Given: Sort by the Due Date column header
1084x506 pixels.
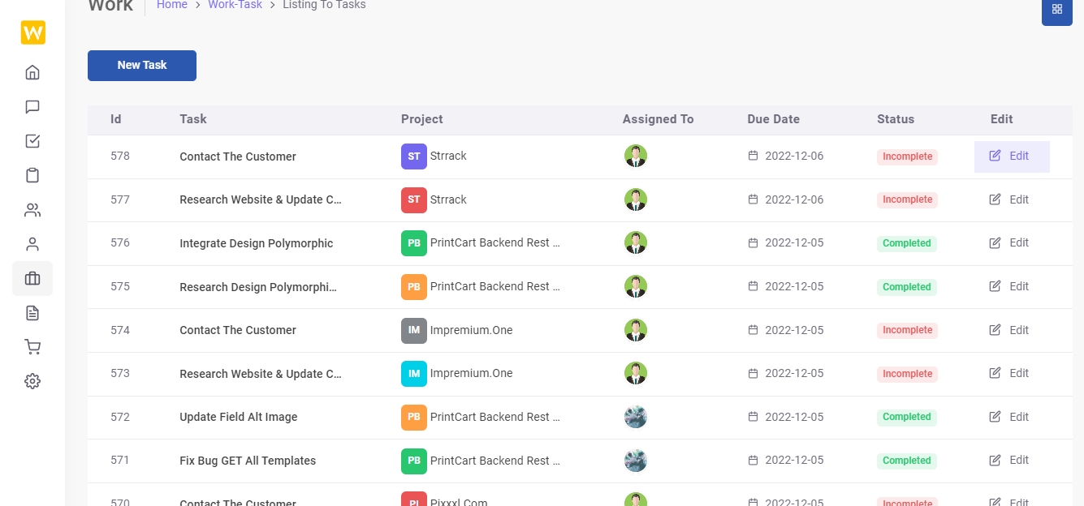Looking at the screenshot, I should point(774,119).
